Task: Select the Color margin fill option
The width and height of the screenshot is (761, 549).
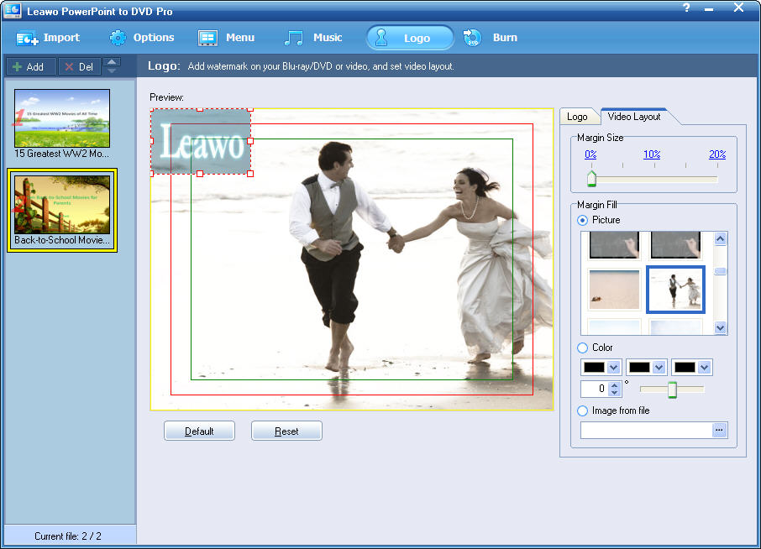Action: point(583,348)
